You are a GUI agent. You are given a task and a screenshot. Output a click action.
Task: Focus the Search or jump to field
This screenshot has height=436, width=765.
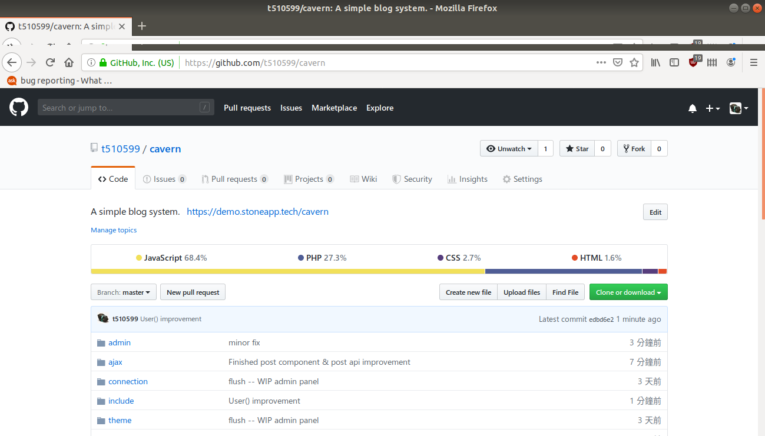(x=126, y=107)
